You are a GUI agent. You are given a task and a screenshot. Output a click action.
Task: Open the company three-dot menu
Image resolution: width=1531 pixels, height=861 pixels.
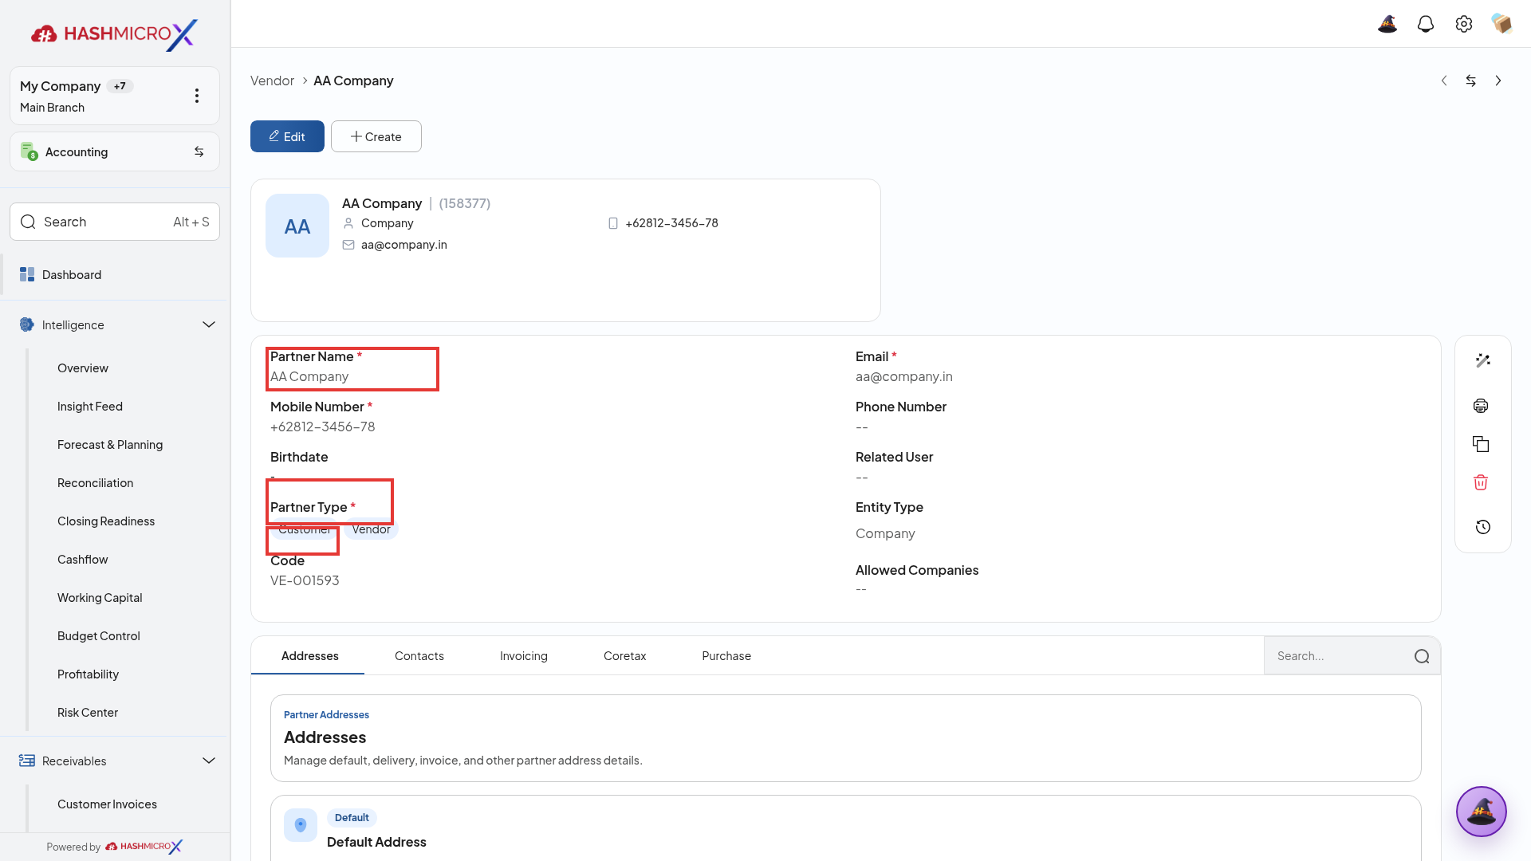click(197, 96)
